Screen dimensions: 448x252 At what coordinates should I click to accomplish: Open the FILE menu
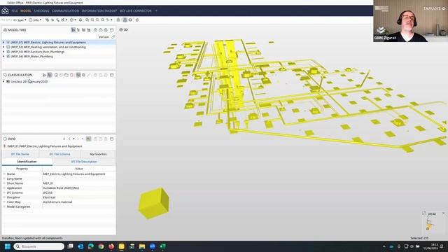[15, 11]
